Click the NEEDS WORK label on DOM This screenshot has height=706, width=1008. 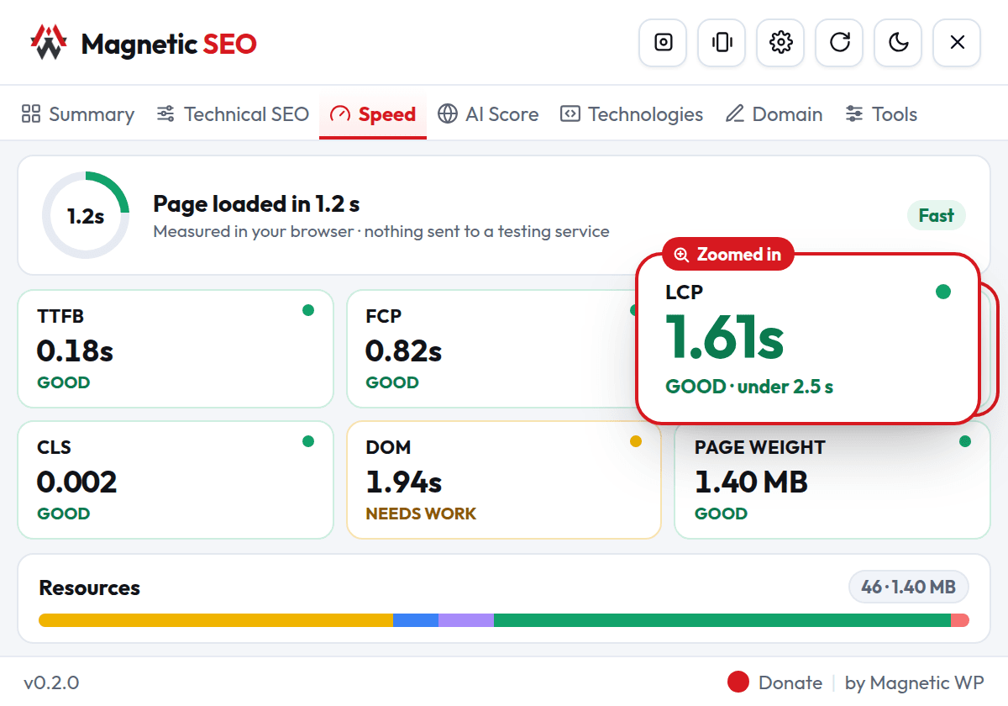click(x=421, y=514)
